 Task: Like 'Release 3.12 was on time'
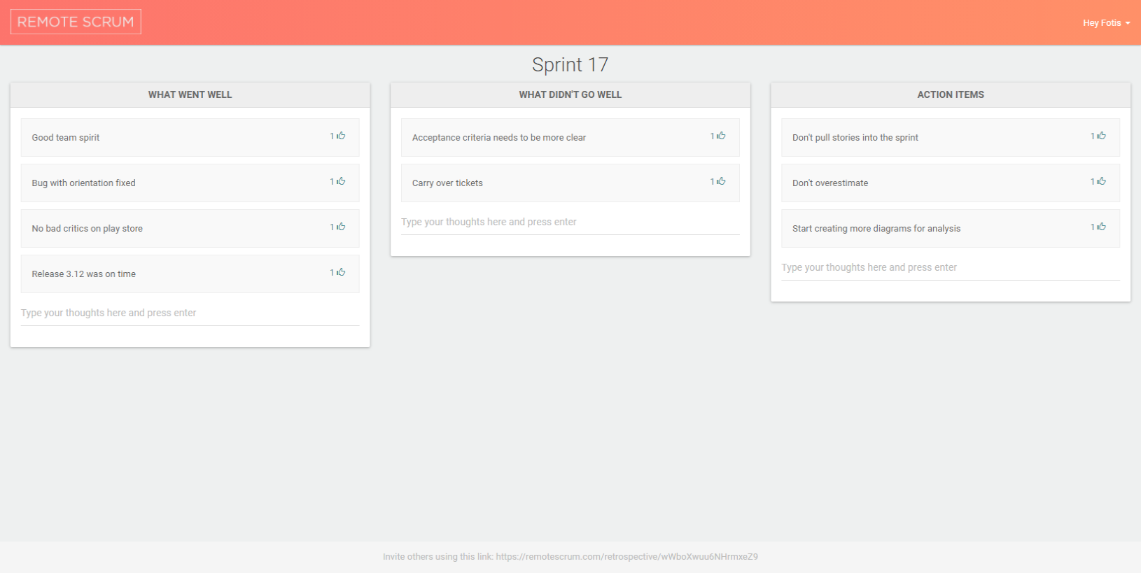[341, 272]
